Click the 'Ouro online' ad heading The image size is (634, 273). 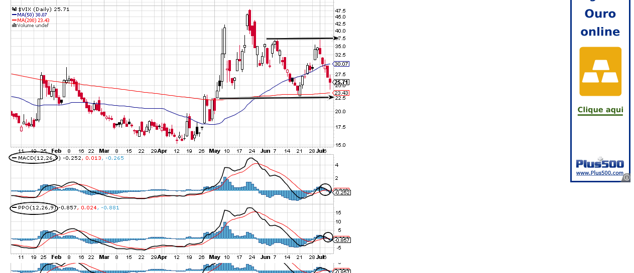coord(600,23)
